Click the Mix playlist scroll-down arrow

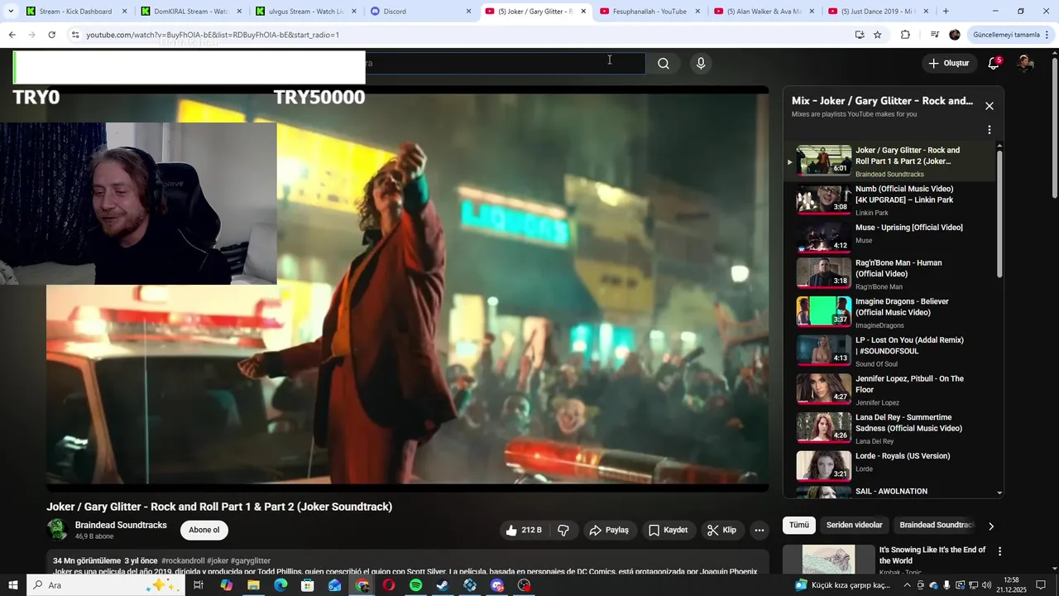[x=999, y=493]
